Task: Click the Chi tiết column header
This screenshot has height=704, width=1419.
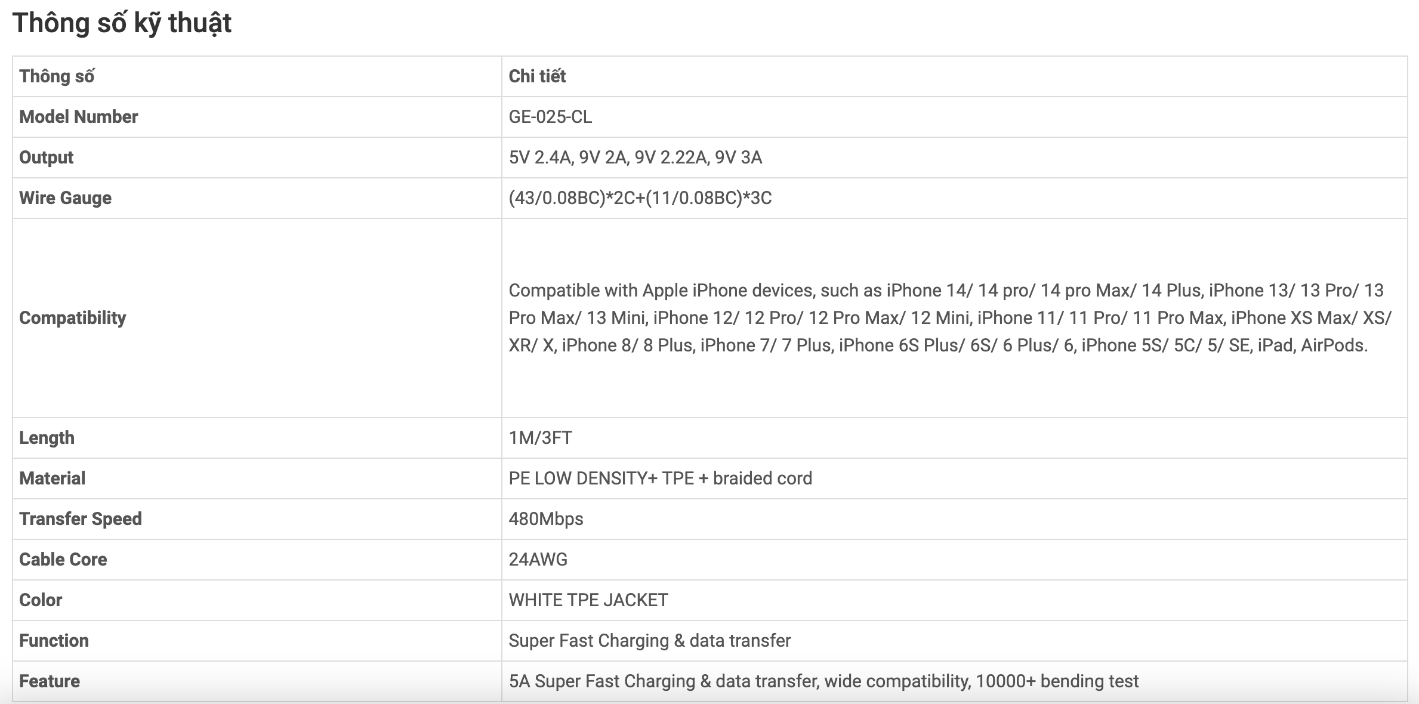Action: point(537,76)
